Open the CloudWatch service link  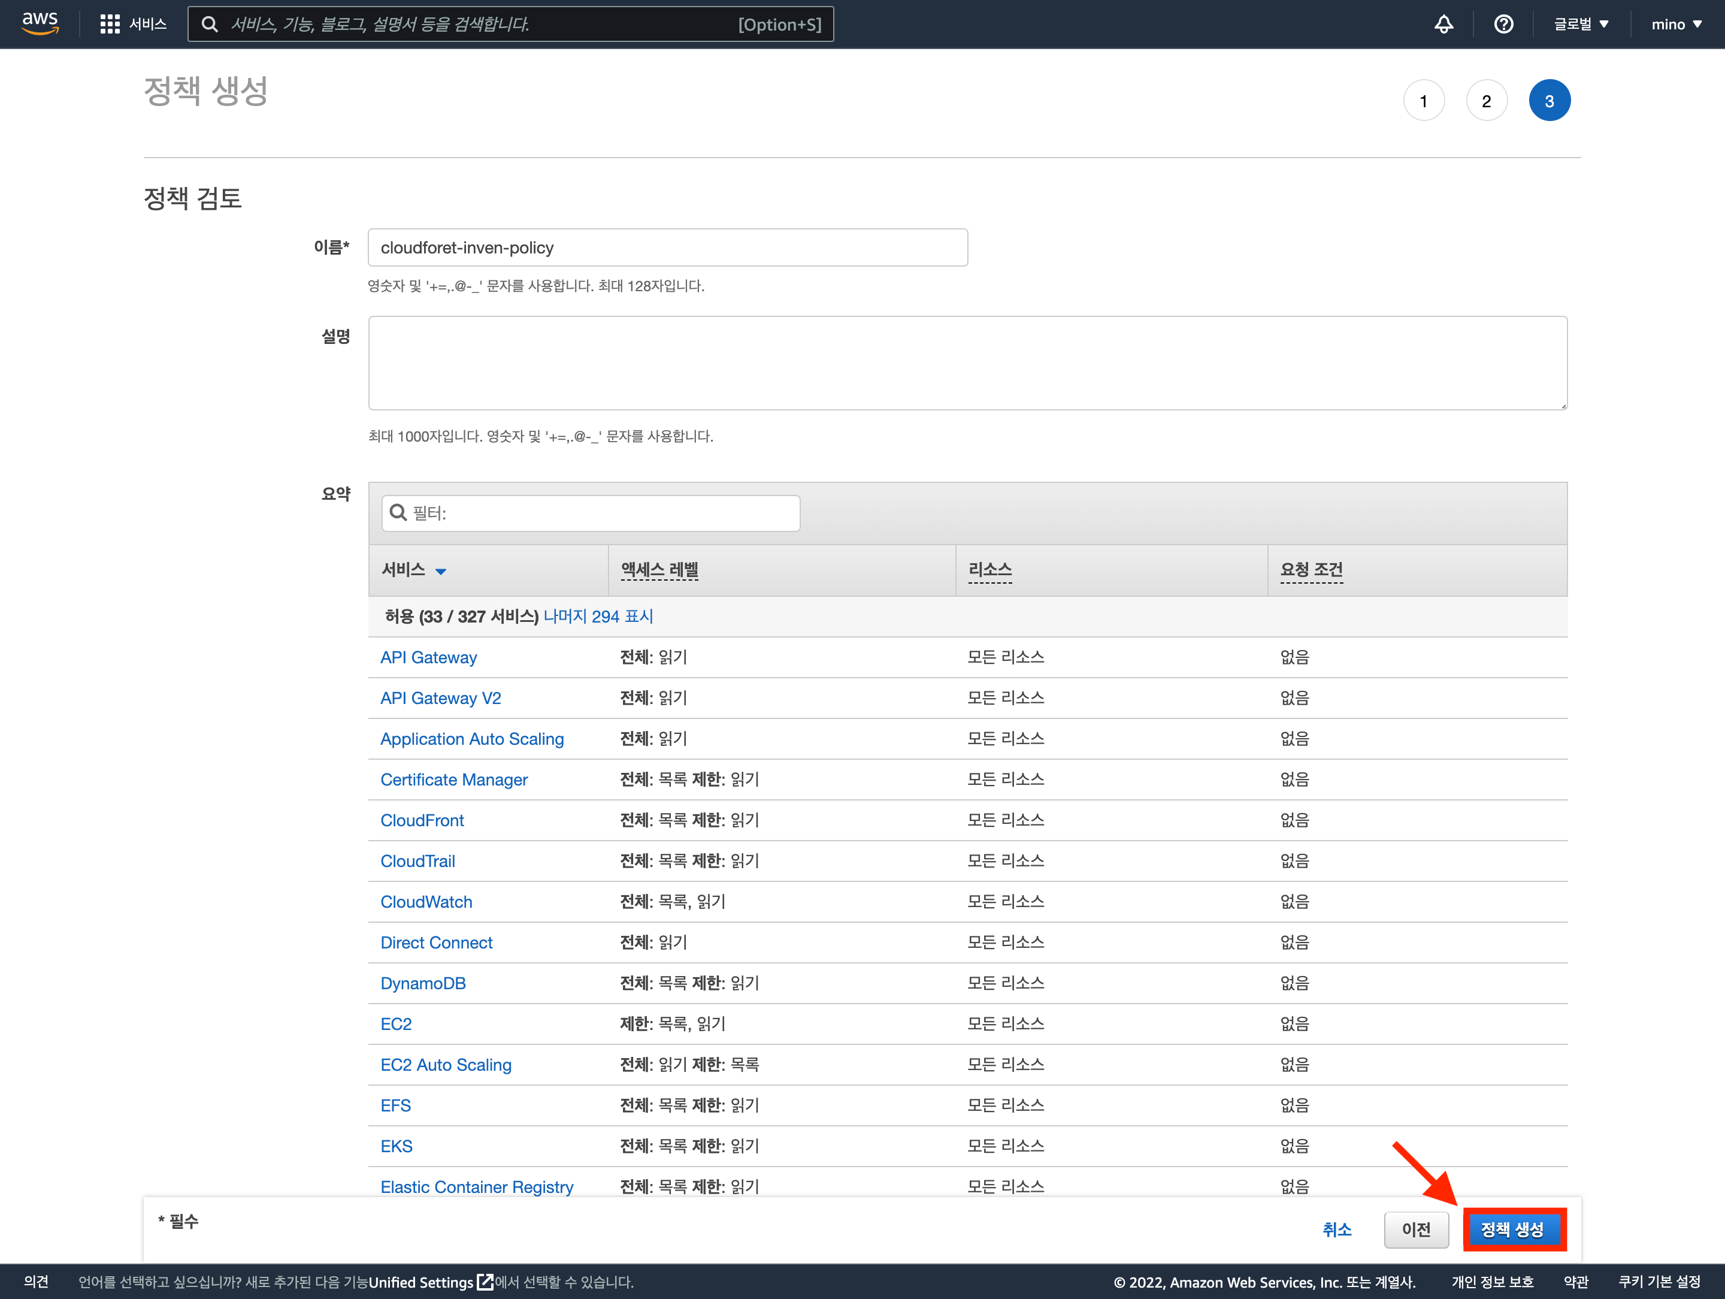click(426, 901)
